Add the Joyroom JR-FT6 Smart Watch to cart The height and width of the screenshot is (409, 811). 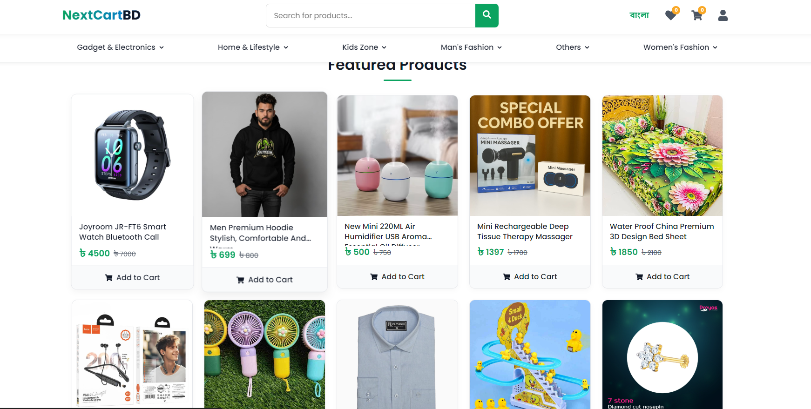point(132,277)
